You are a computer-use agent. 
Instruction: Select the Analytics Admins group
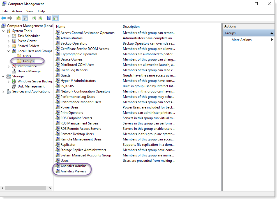tap(73, 166)
